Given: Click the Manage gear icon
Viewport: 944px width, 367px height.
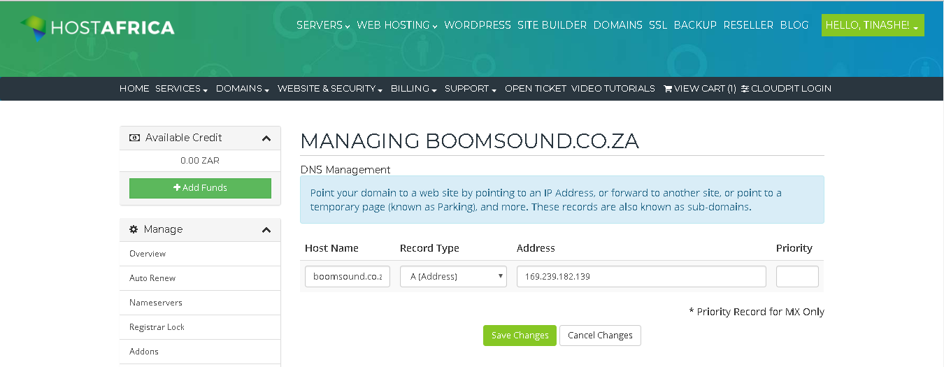Looking at the screenshot, I should [134, 229].
